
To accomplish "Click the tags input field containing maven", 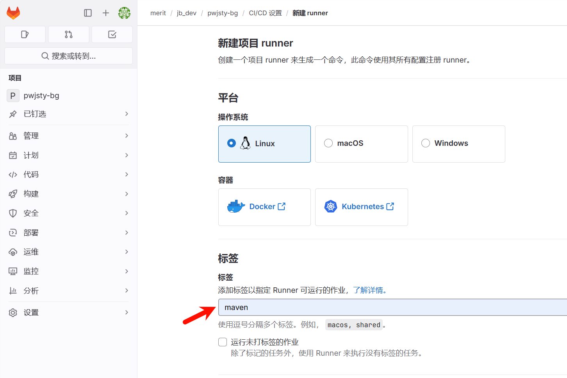I will [x=390, y=308].
